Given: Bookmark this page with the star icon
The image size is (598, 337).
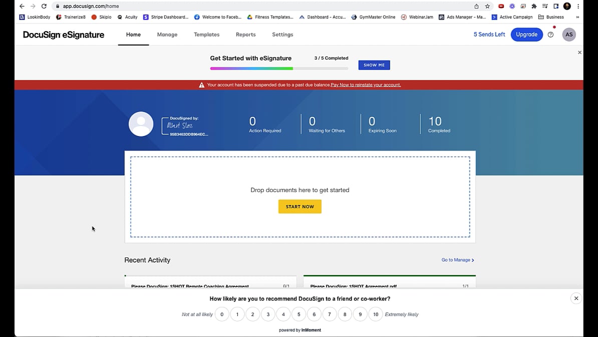Looking at the screenshot, I should tap(487, 6).
